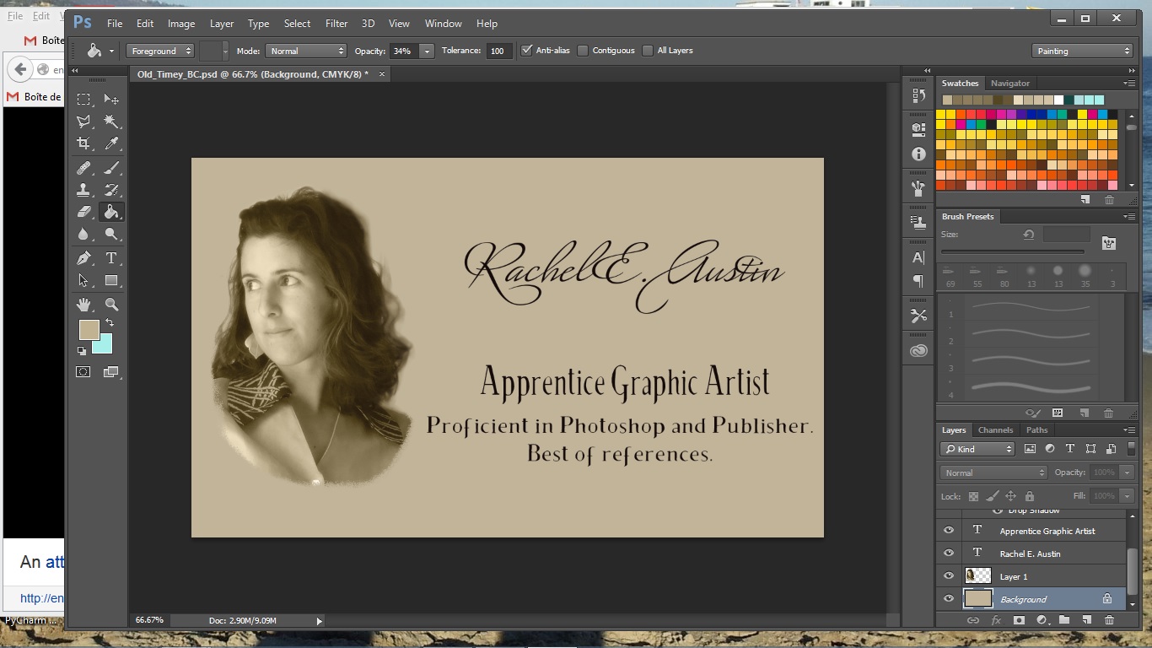Select the Zoom tool

coord(110,305)
